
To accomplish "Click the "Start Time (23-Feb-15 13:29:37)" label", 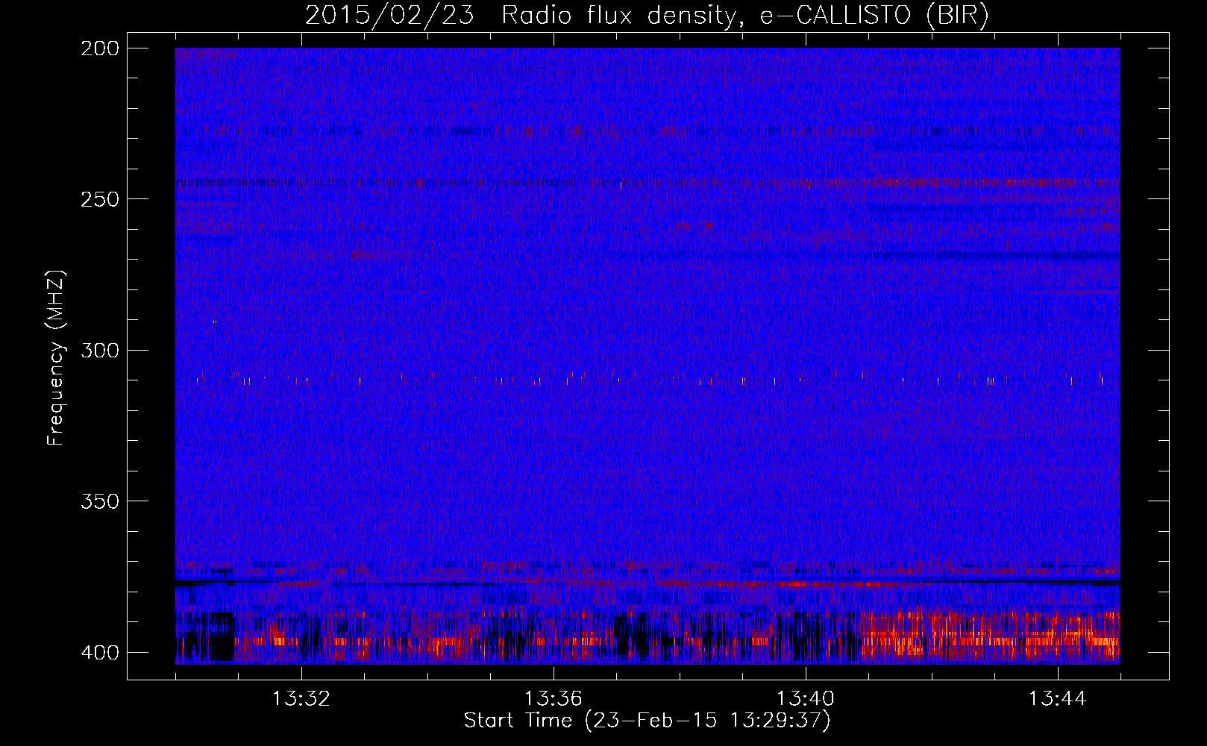I will [647, 721].
